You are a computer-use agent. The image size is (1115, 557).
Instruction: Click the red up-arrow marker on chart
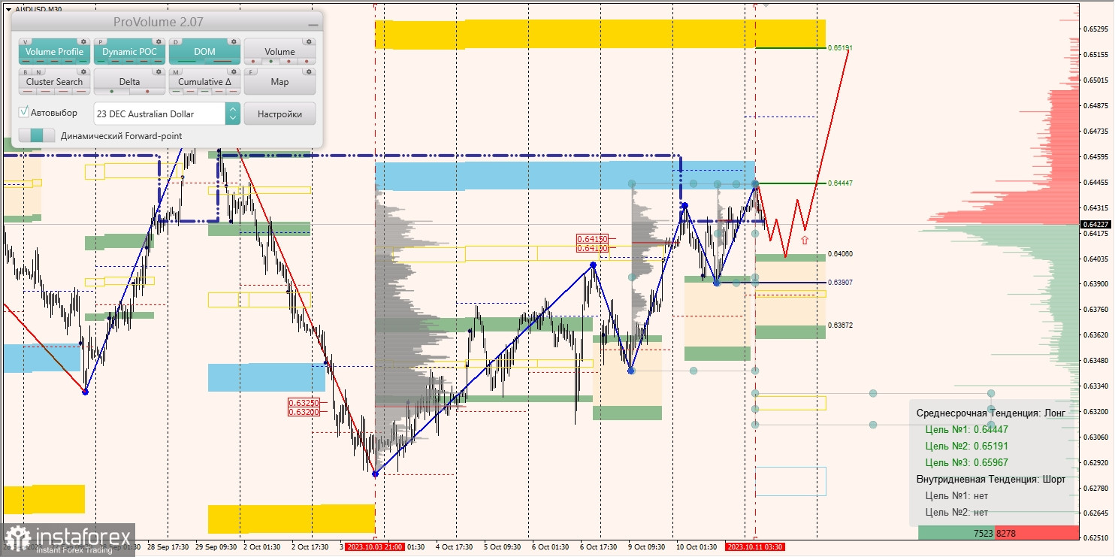(805, 241)
